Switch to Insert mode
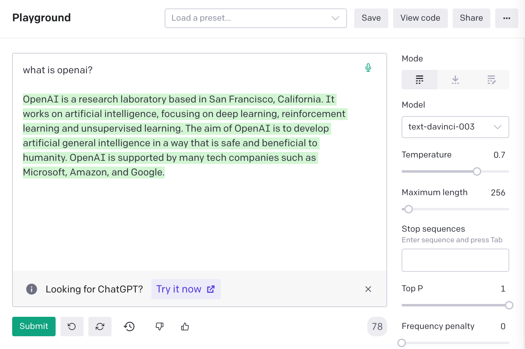Viewport: 525px width, 349px height. [x=455, y=80]
